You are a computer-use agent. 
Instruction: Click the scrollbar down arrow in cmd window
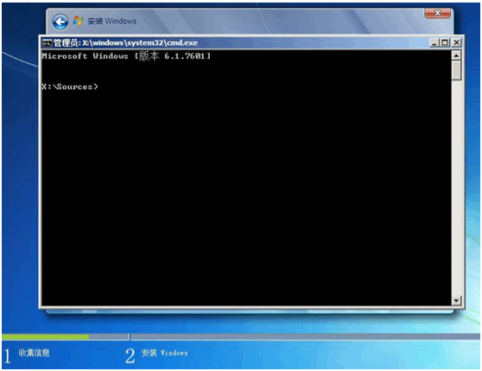(x=456, y=300)
